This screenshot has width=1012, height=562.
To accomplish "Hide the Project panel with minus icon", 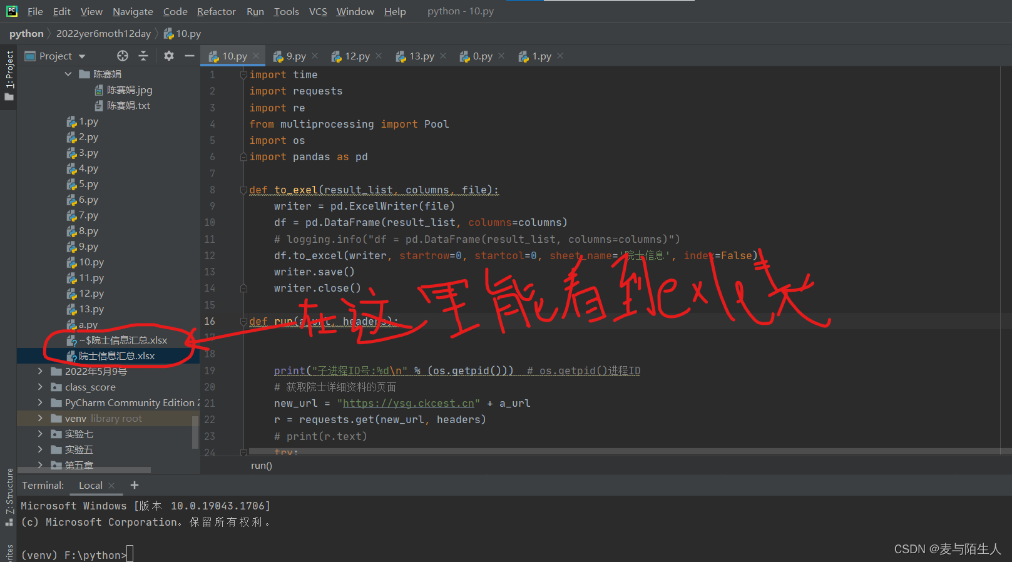I will (x=190, y=56).
